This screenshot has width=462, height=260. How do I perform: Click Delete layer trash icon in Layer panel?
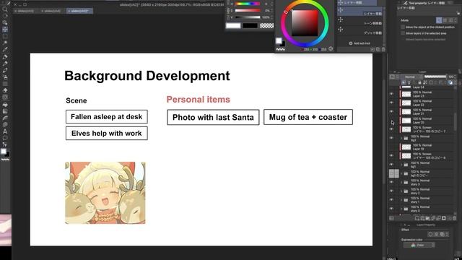click(x=454, y=218)
